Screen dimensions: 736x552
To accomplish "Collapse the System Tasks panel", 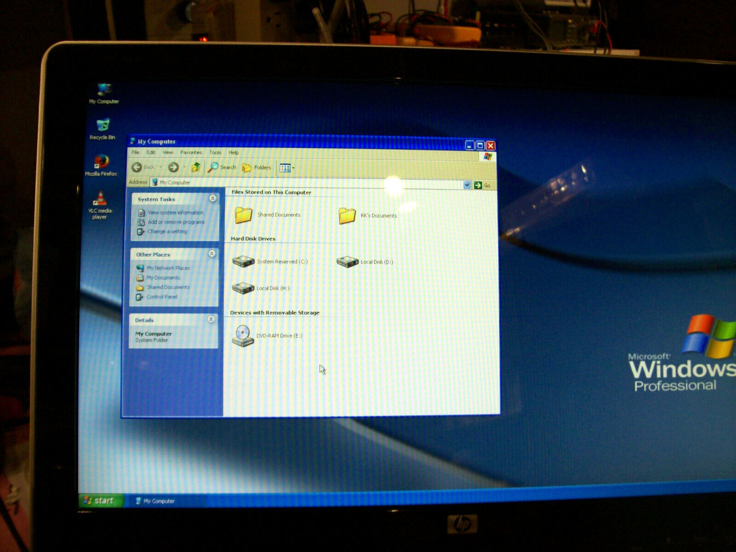I will 213,198.
